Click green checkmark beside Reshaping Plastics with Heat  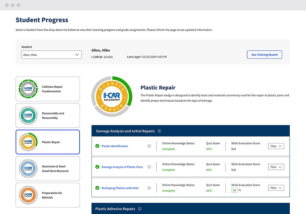pos(97,188)
